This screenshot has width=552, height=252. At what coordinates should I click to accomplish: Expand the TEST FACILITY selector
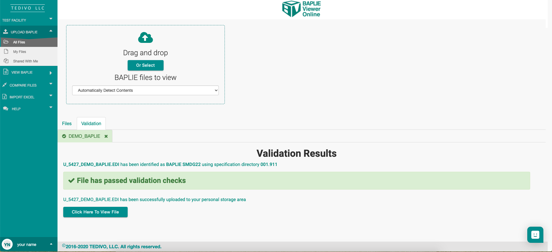pos(51,19)
